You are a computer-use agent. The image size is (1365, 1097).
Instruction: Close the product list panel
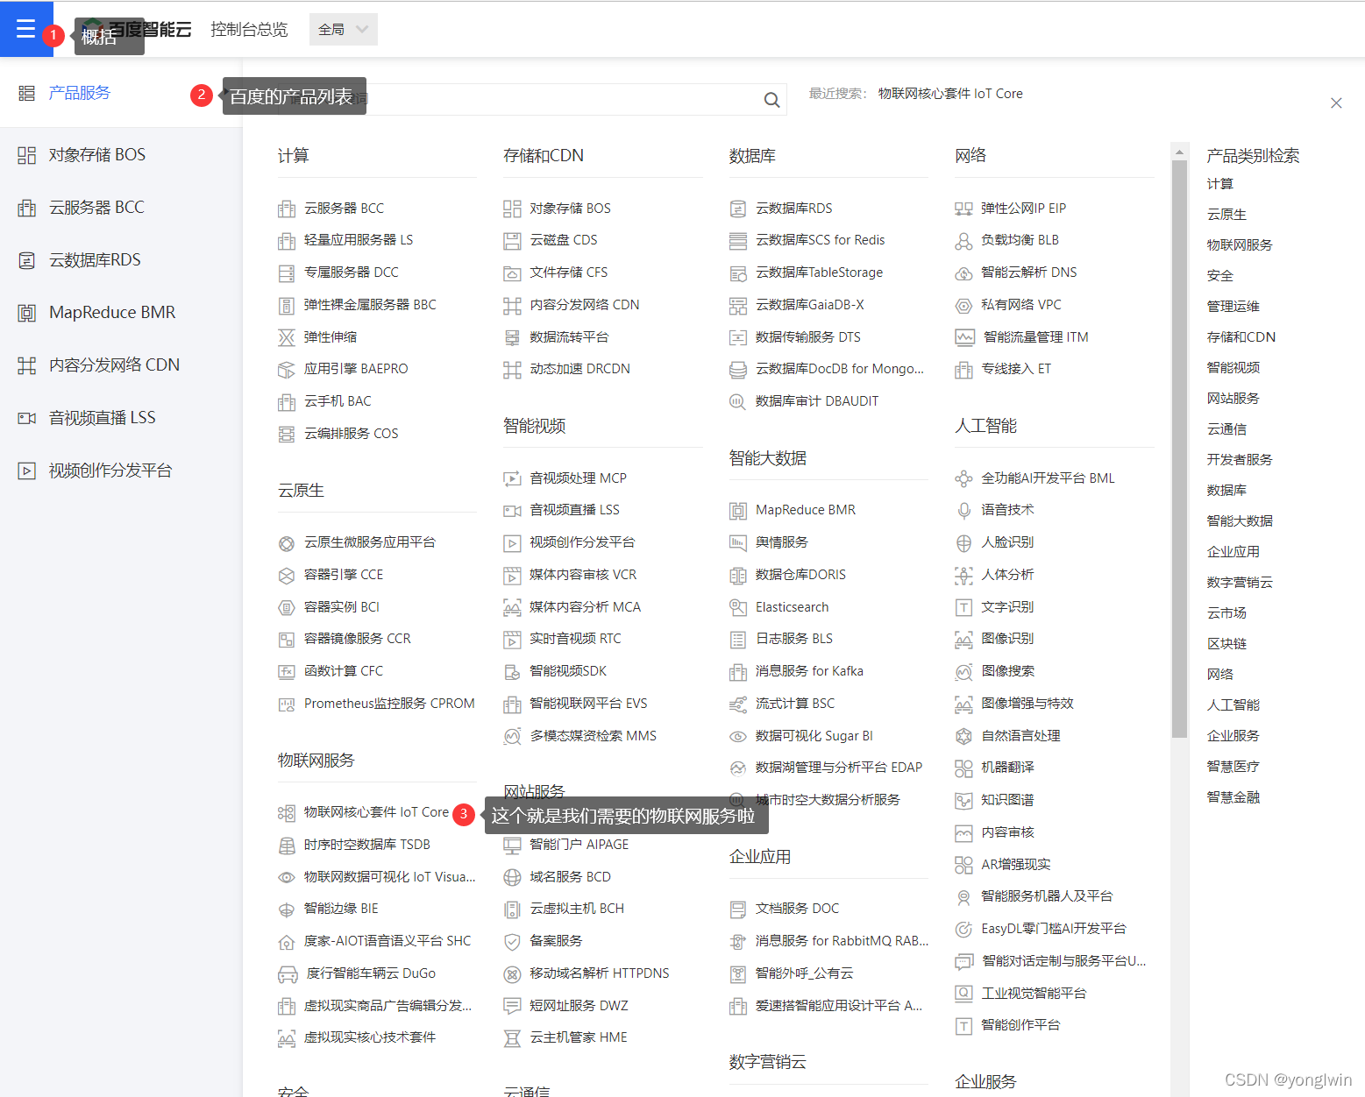(1336, 103)
